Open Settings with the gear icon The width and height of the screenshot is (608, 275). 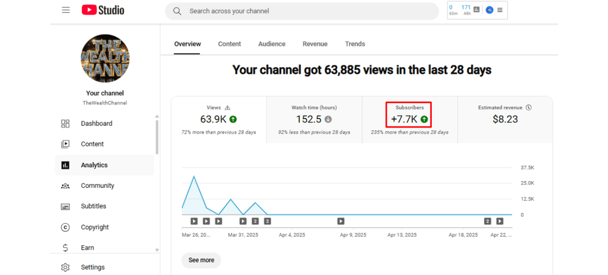92,267
